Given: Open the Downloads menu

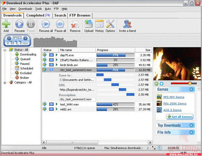Looking at the screenshot, I should click(x=25, y=9).
